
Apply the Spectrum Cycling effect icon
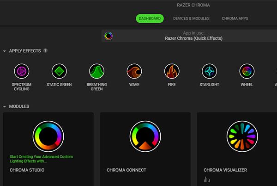coord(22,71)
